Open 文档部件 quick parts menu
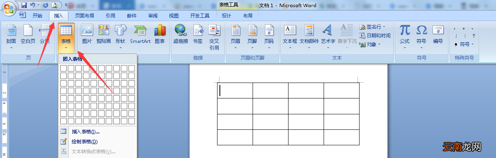This screenshot has width=496, height=158. [309, 37]
